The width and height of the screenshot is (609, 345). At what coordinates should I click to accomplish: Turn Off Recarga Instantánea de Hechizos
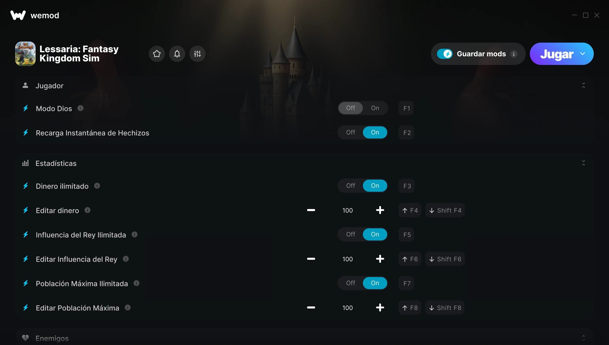351,132
